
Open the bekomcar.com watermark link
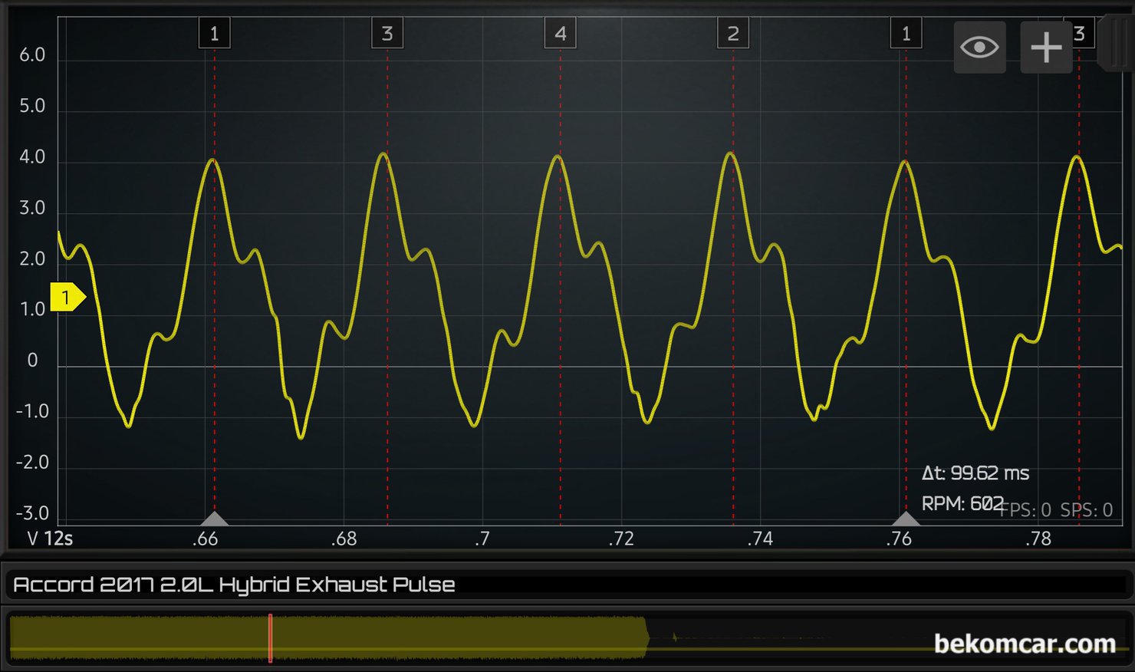1024,644
